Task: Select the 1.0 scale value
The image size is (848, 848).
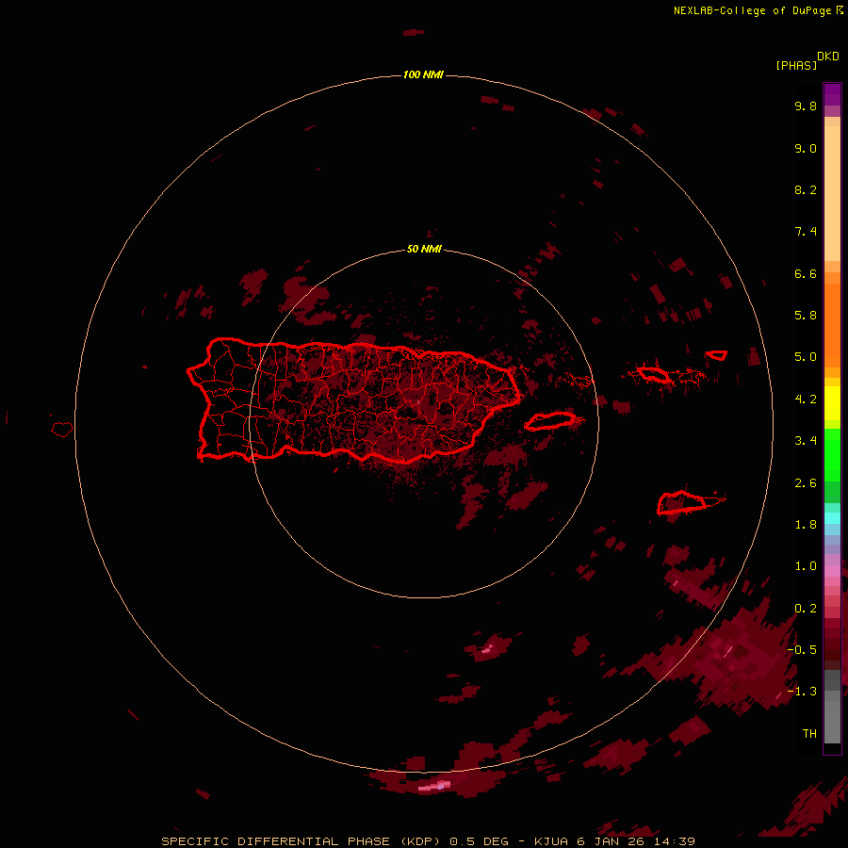Action: (x=806, y=566)
